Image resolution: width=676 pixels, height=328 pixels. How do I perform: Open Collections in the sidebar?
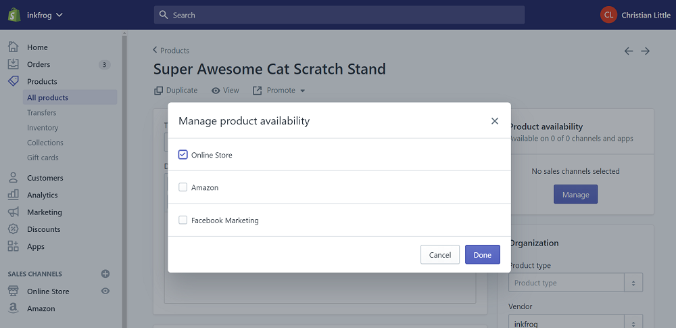click(45, 143)
